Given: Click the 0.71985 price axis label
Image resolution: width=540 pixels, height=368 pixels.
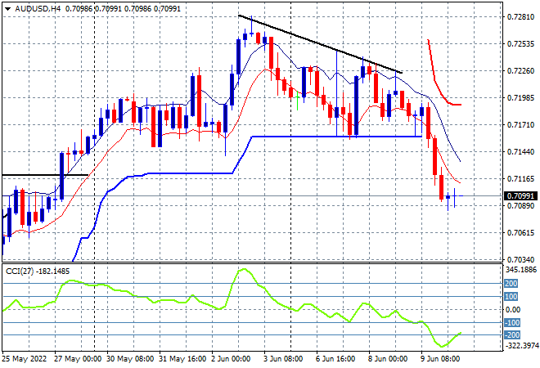Looking at the screenshot, I should click(520, 98).
